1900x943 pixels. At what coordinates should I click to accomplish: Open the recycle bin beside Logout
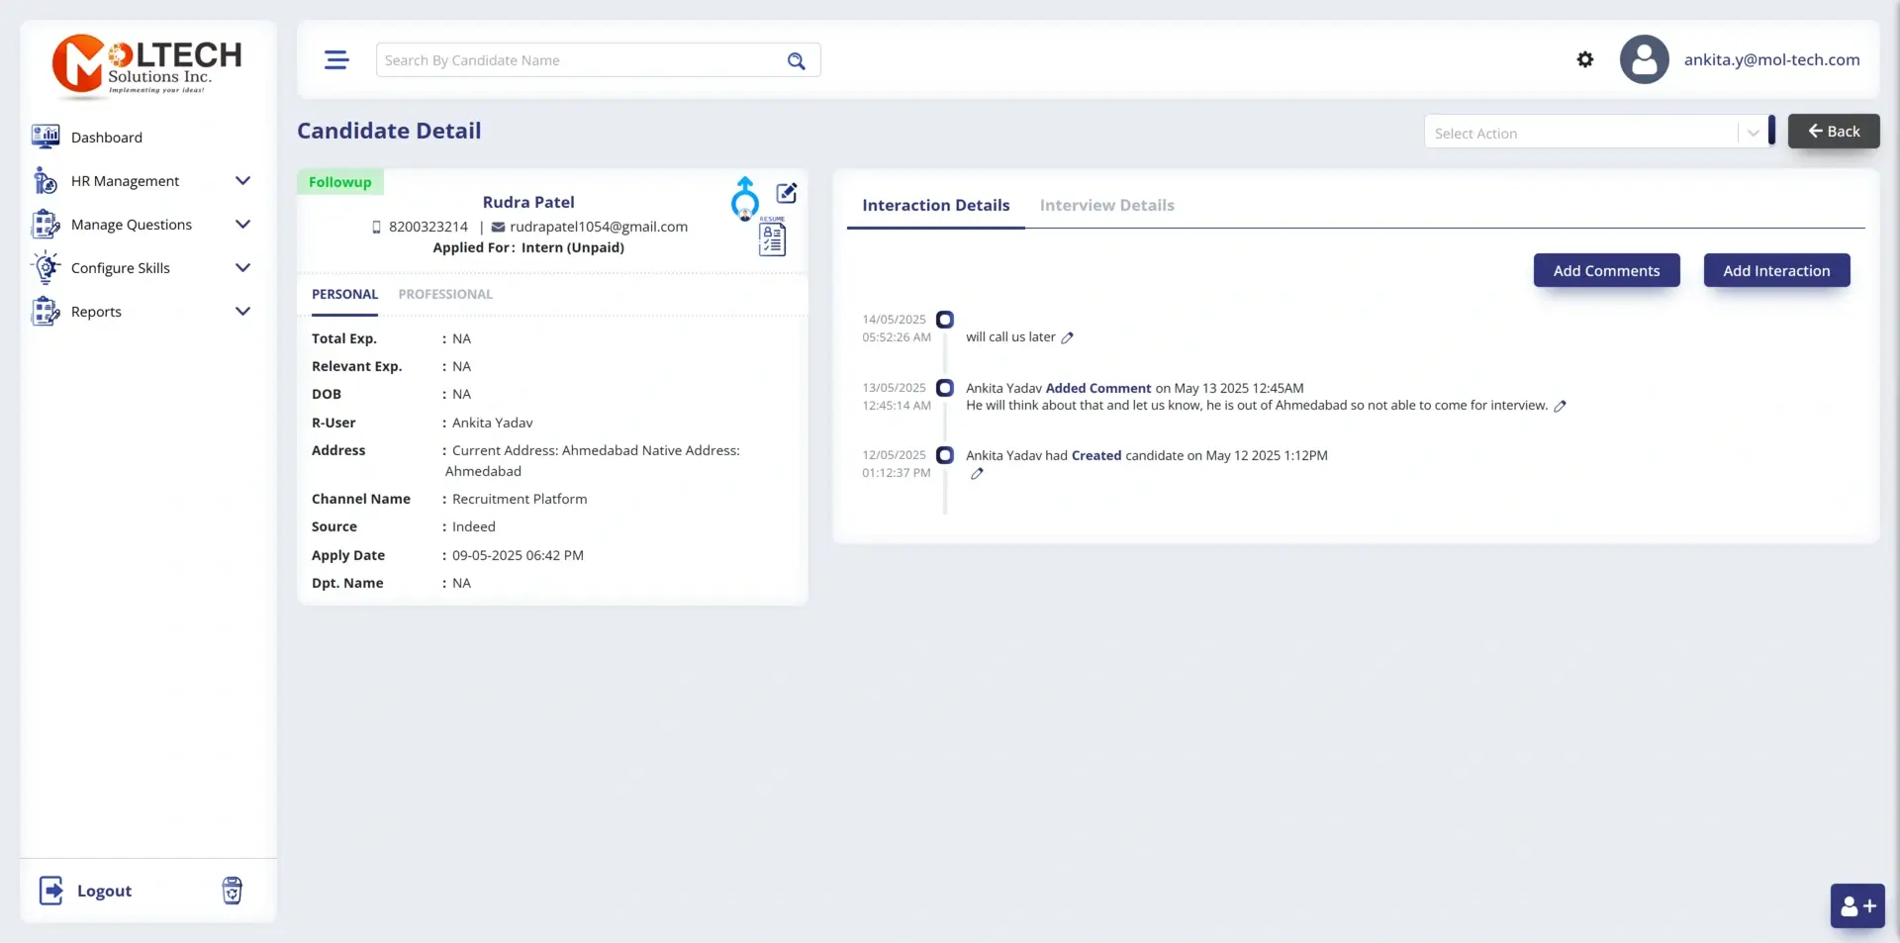click(x=232, y=890)
